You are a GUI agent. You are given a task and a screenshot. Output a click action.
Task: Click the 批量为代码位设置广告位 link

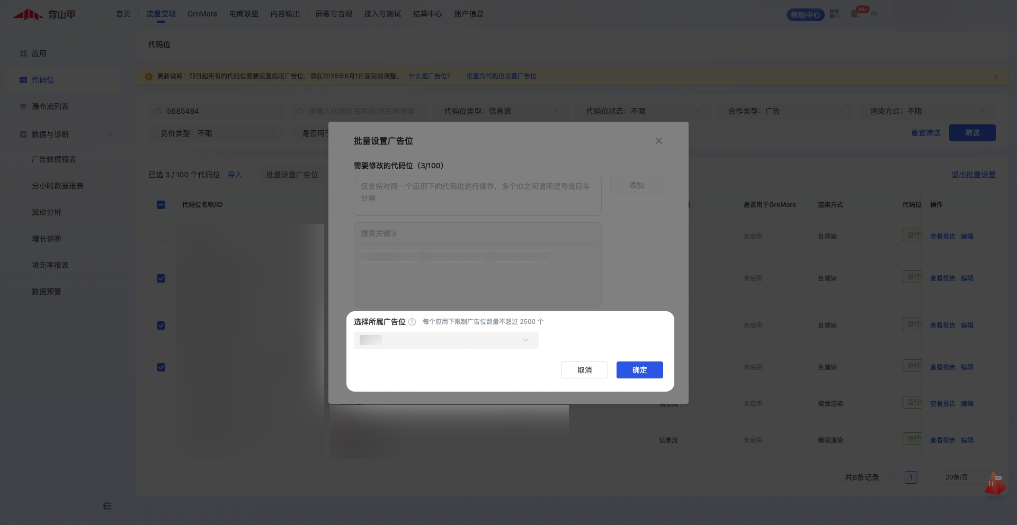click(502, 76)
